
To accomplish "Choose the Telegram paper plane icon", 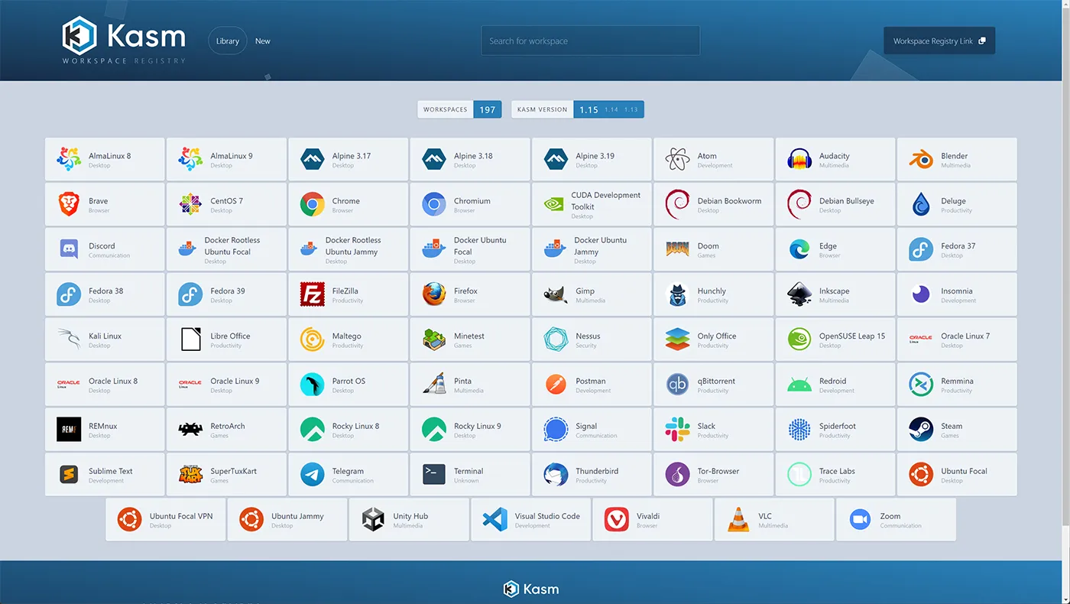I will pyautogui.click(x=312, y=475).
